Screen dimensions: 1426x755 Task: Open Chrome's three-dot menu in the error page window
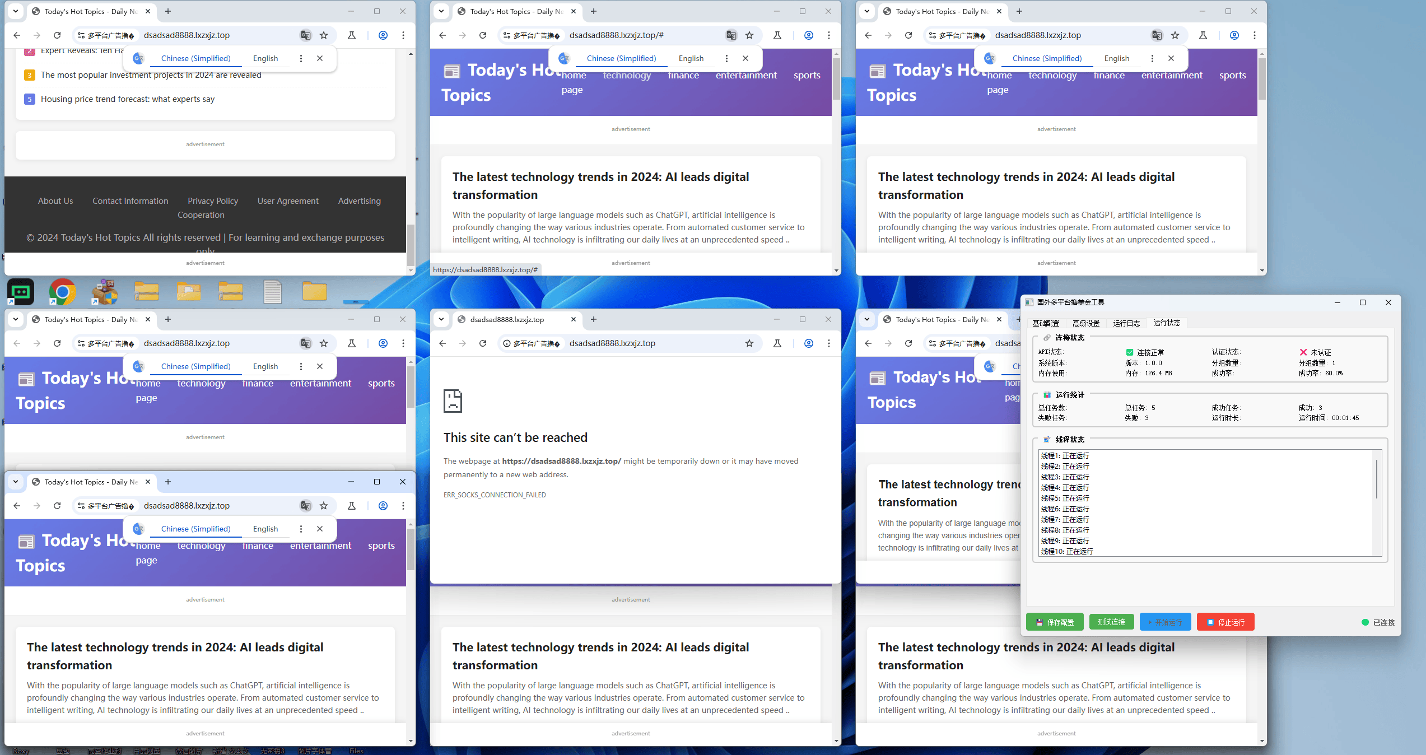click(x=829, y=343)
